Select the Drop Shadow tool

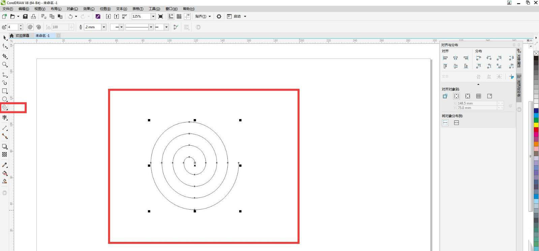pyautogui.click(x=5, y=146)
